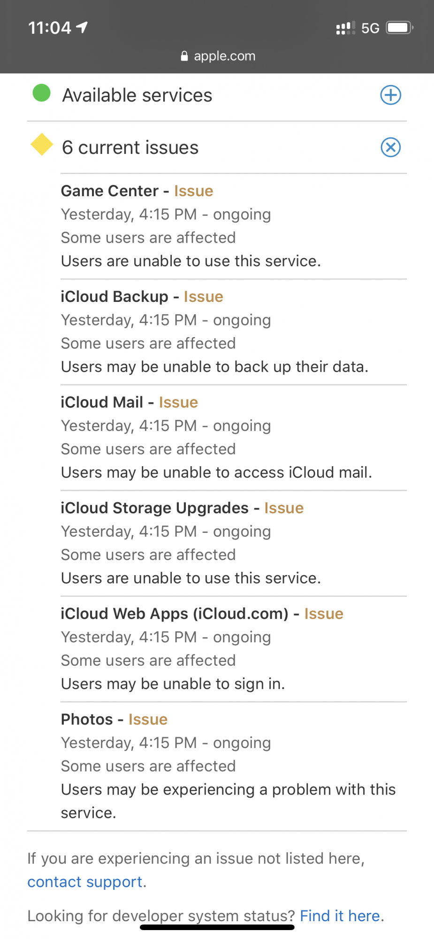
Task: Tap the lock icon beside apple.com
Action: [x=184, y=56]
